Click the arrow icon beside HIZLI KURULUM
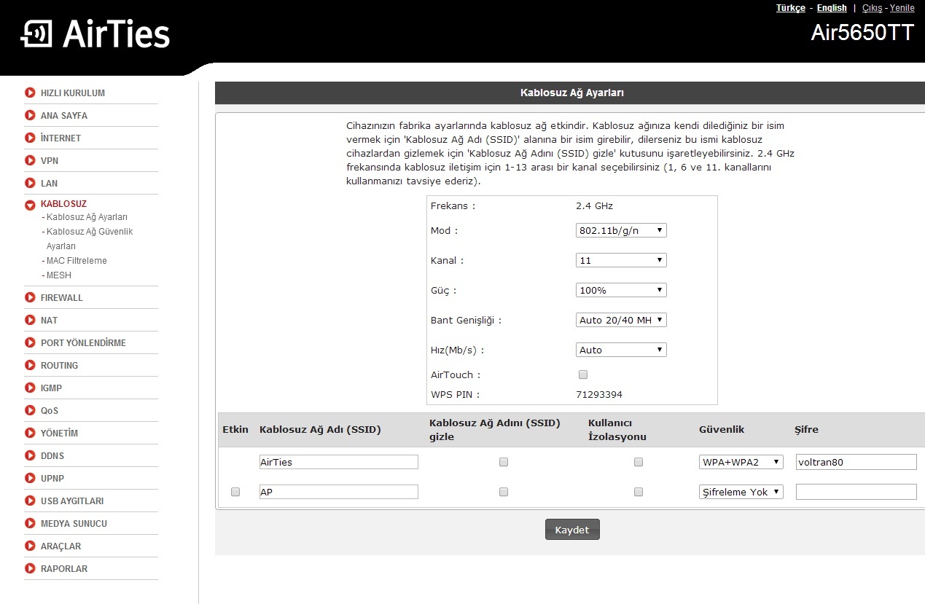 point(30,93)
